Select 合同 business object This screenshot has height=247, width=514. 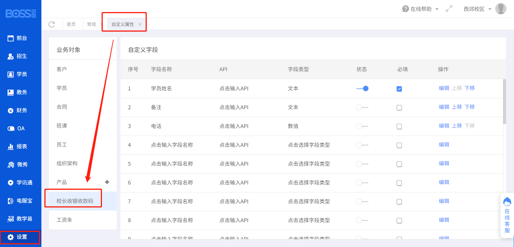click(x=83, y=107)
